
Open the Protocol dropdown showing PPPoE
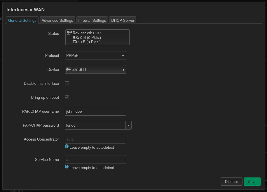coord(95,55)
